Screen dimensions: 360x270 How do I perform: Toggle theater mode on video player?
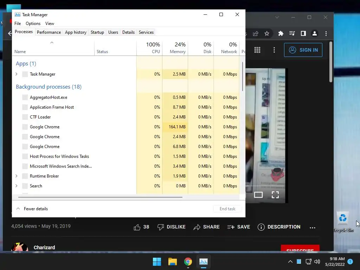click(258, 195)
